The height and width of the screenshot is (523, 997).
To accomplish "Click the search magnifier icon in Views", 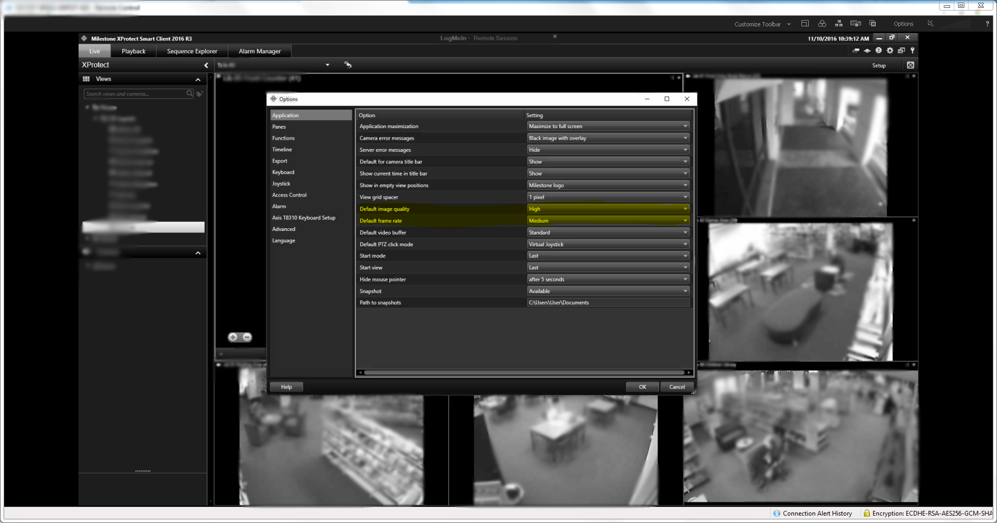I will [x=189, y=93].
